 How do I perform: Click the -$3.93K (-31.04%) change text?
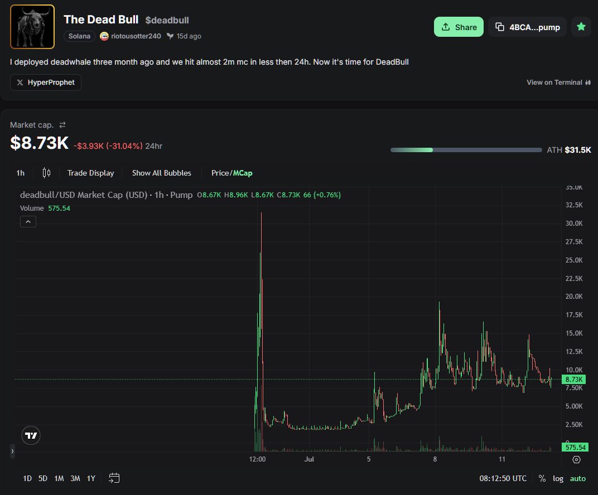pyautogui.click(x=108, y=147)
